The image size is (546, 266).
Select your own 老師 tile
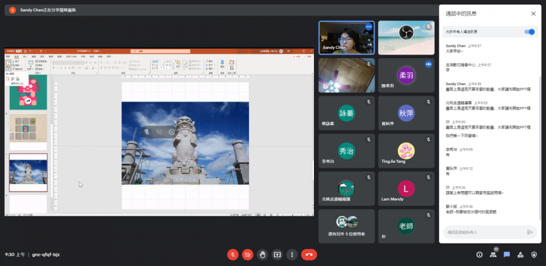click(406, 226)
